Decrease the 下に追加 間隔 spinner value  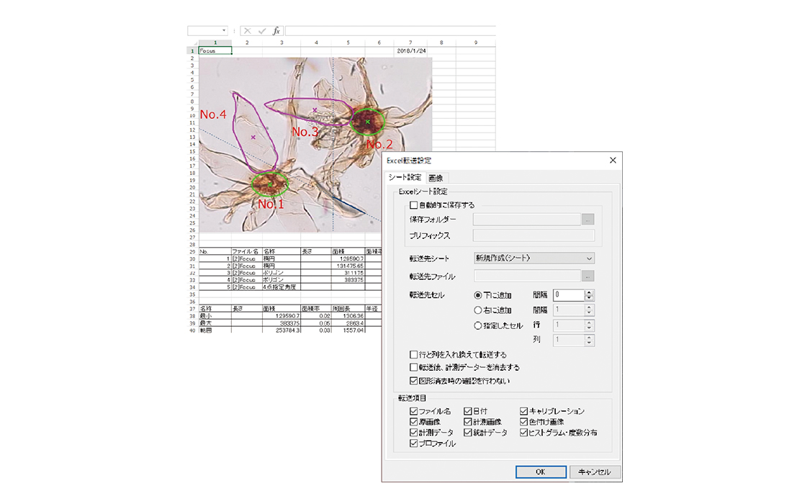point(589,298)
